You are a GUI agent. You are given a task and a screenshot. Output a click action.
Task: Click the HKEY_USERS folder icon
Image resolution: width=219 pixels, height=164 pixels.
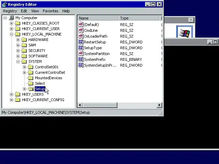17,94
